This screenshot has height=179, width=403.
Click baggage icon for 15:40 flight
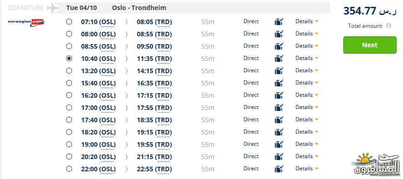pyautogui.click(x=279, y=83)
